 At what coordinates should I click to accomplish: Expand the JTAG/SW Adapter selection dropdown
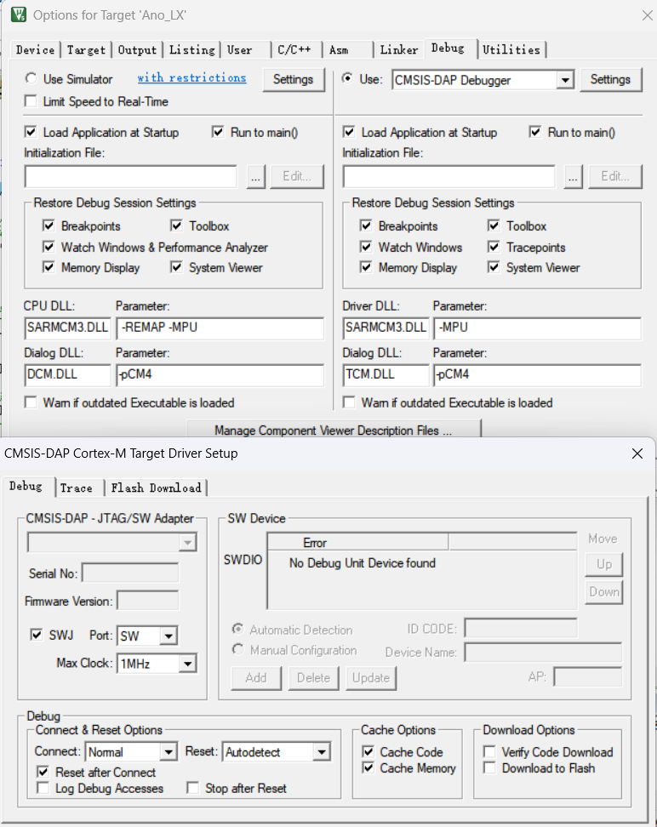(x=187, y=542)
